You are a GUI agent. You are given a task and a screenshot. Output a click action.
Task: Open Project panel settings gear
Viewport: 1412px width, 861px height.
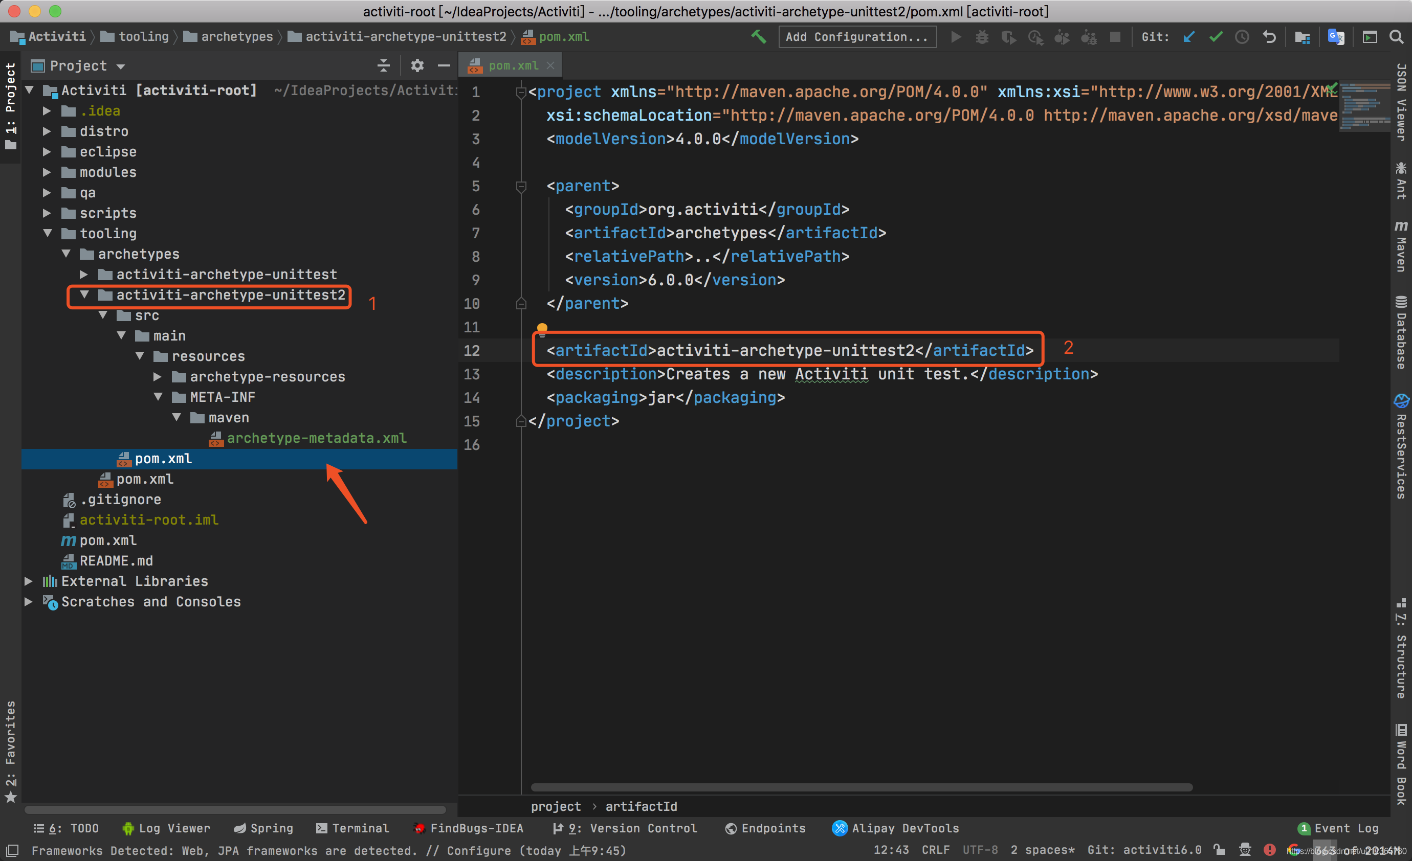[417, 66]
